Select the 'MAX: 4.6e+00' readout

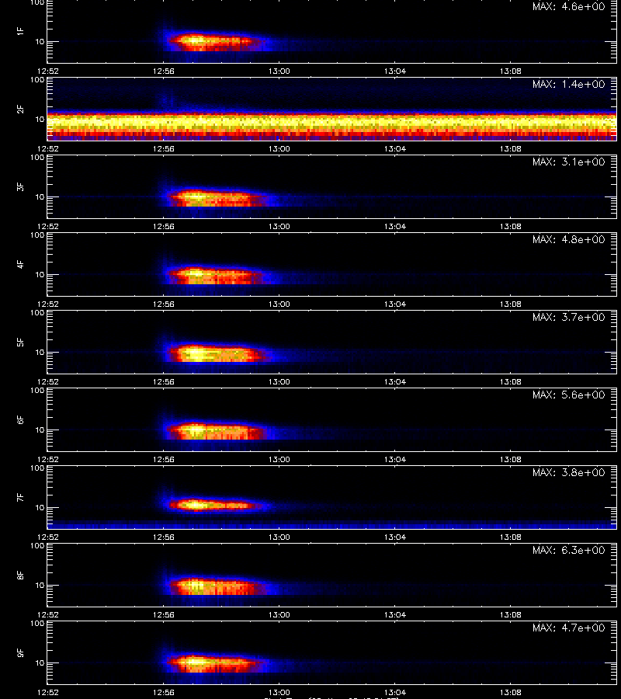coord(568,7)
